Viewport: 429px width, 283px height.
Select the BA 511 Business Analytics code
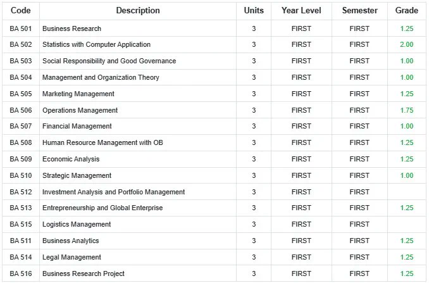click(x=20, y=241)
